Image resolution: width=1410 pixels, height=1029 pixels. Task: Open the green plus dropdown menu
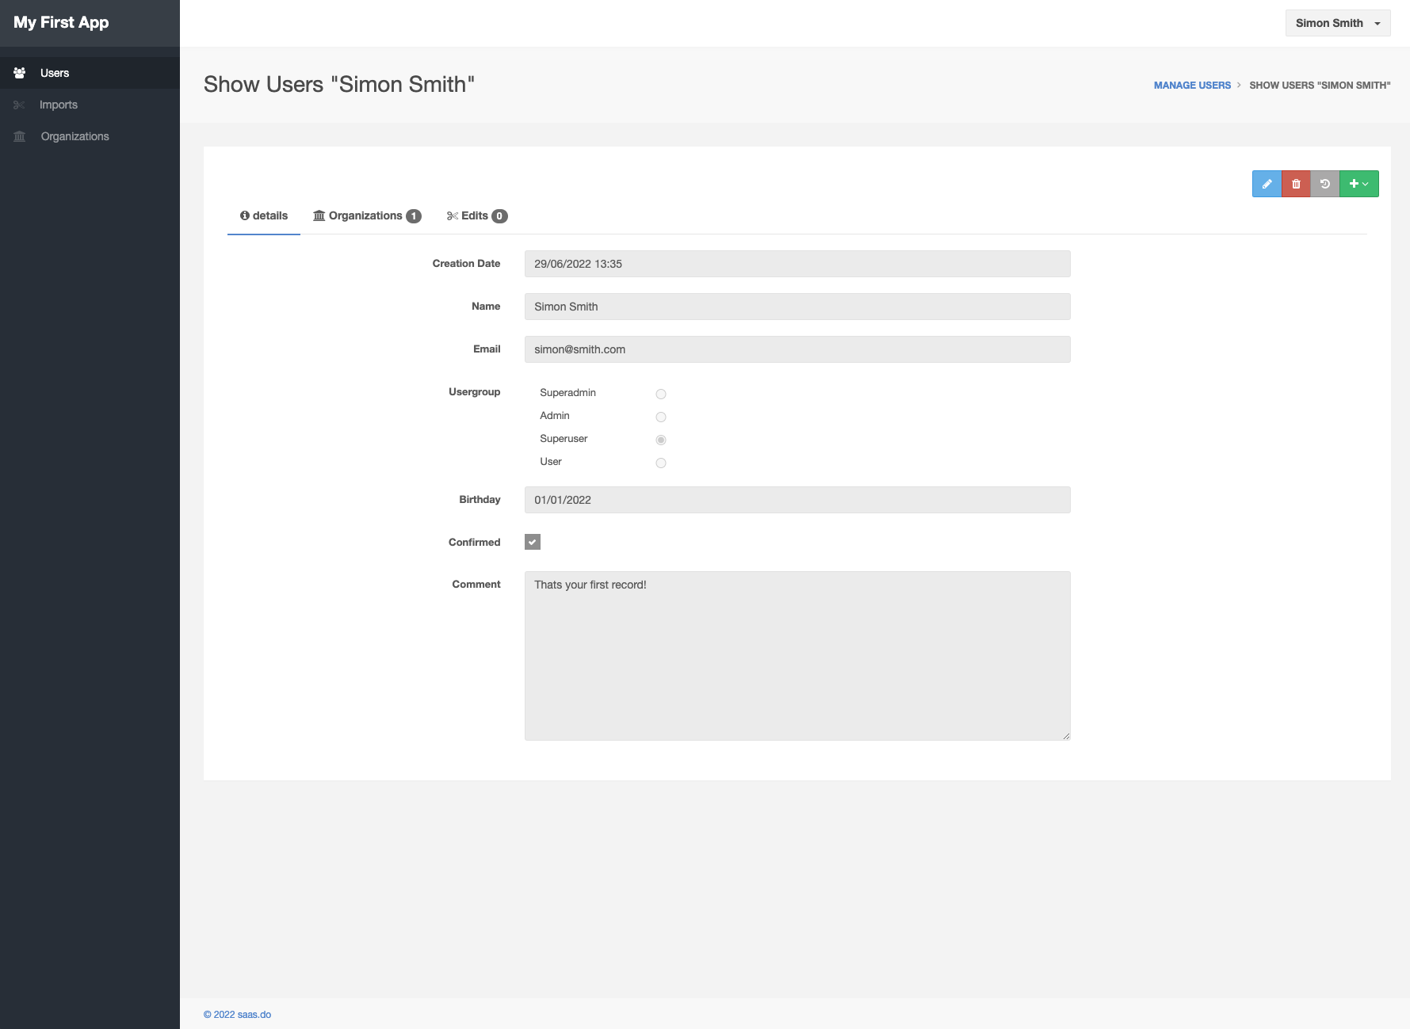[1358, 183]
